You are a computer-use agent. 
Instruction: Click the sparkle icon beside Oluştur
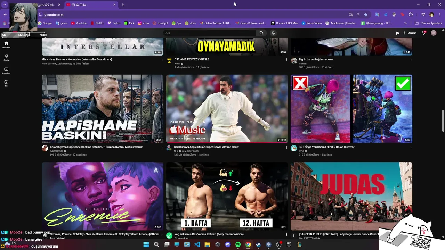pos(397,33)
